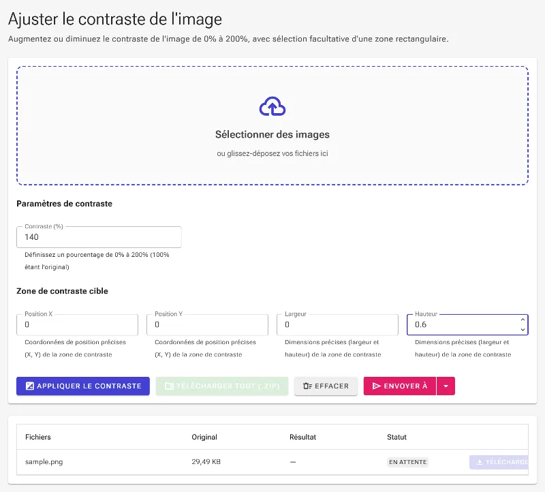The height and width of the screenshot is (492, 545).
Task: Decrease Hauteur with the down stepper arrow
Action: click(523, 330)
